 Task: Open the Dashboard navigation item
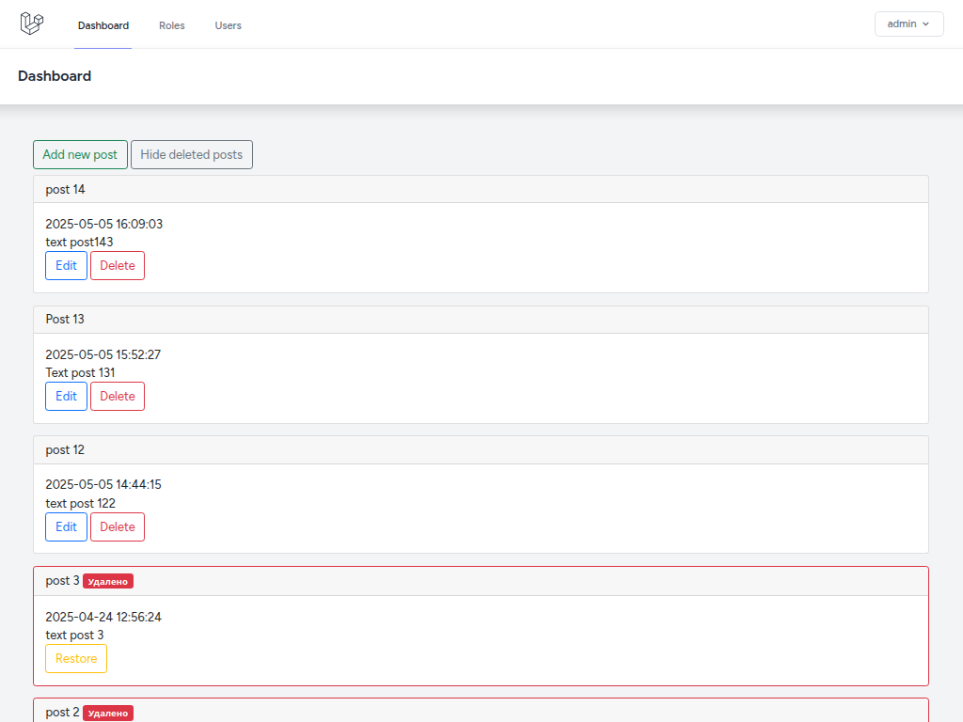pos(103,25)
